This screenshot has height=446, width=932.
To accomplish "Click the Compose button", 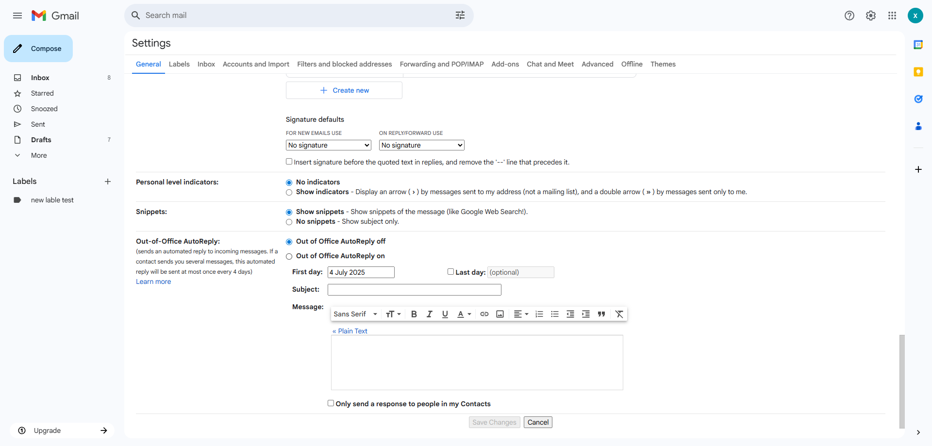I will pyautogui.click(x=38, y=49).
